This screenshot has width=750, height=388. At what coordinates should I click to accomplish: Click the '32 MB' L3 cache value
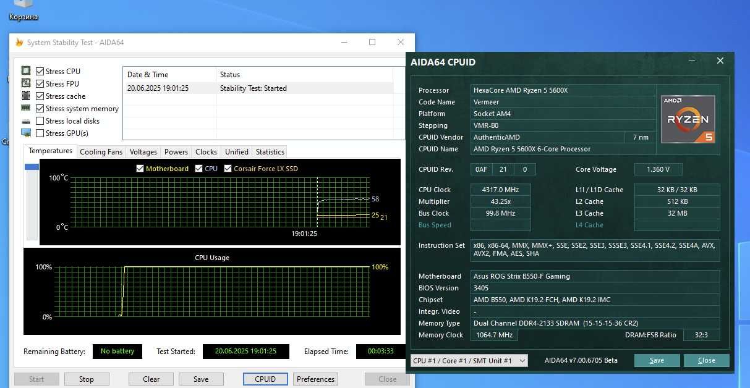point(677,213)
